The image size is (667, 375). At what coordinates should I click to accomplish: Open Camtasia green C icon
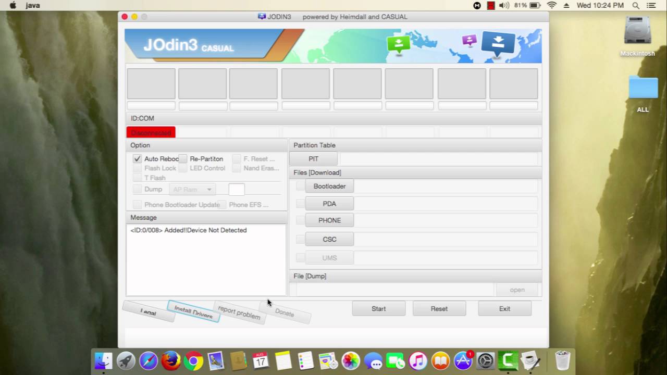click(508, 360)
